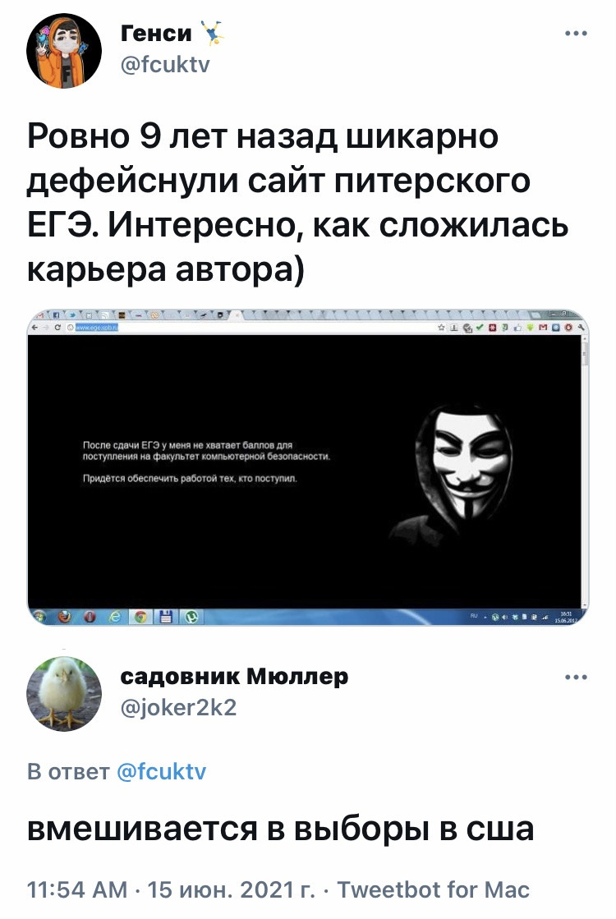Click the 11:54 AM tweet timestamp
The image size is (616, 919).
click(77, 889)
